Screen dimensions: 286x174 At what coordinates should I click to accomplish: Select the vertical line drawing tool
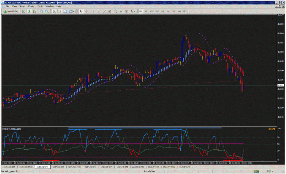(93, 11)
